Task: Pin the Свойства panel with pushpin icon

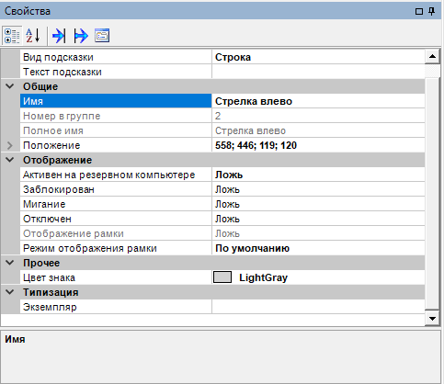Action: click(431, 11)
